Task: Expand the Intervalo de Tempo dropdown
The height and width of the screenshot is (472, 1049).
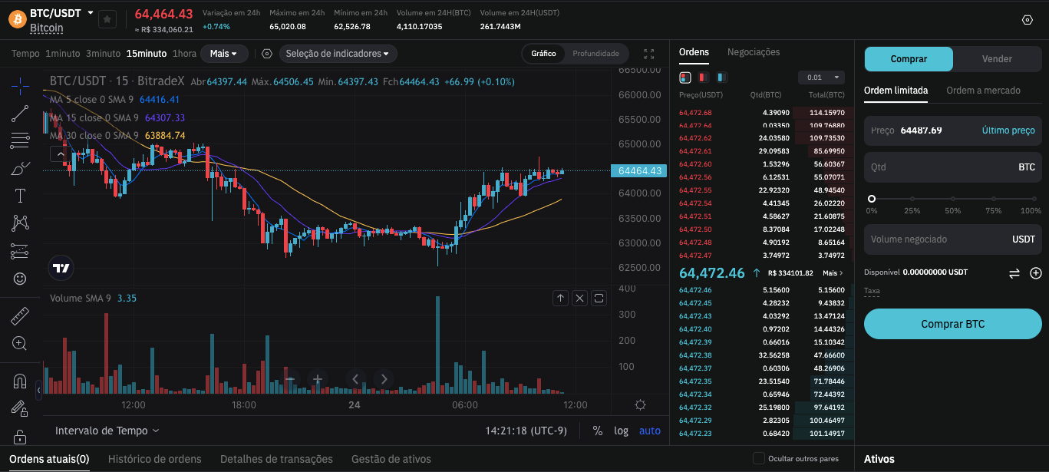Action: click(106, 431)
